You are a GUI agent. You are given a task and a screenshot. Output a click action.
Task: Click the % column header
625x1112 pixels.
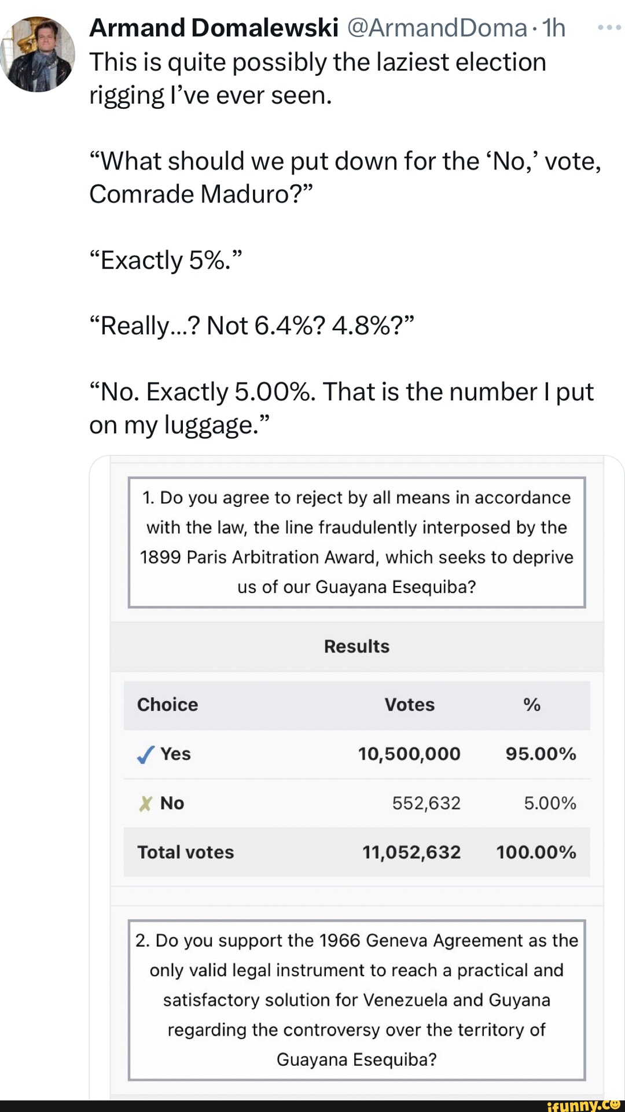531,705
